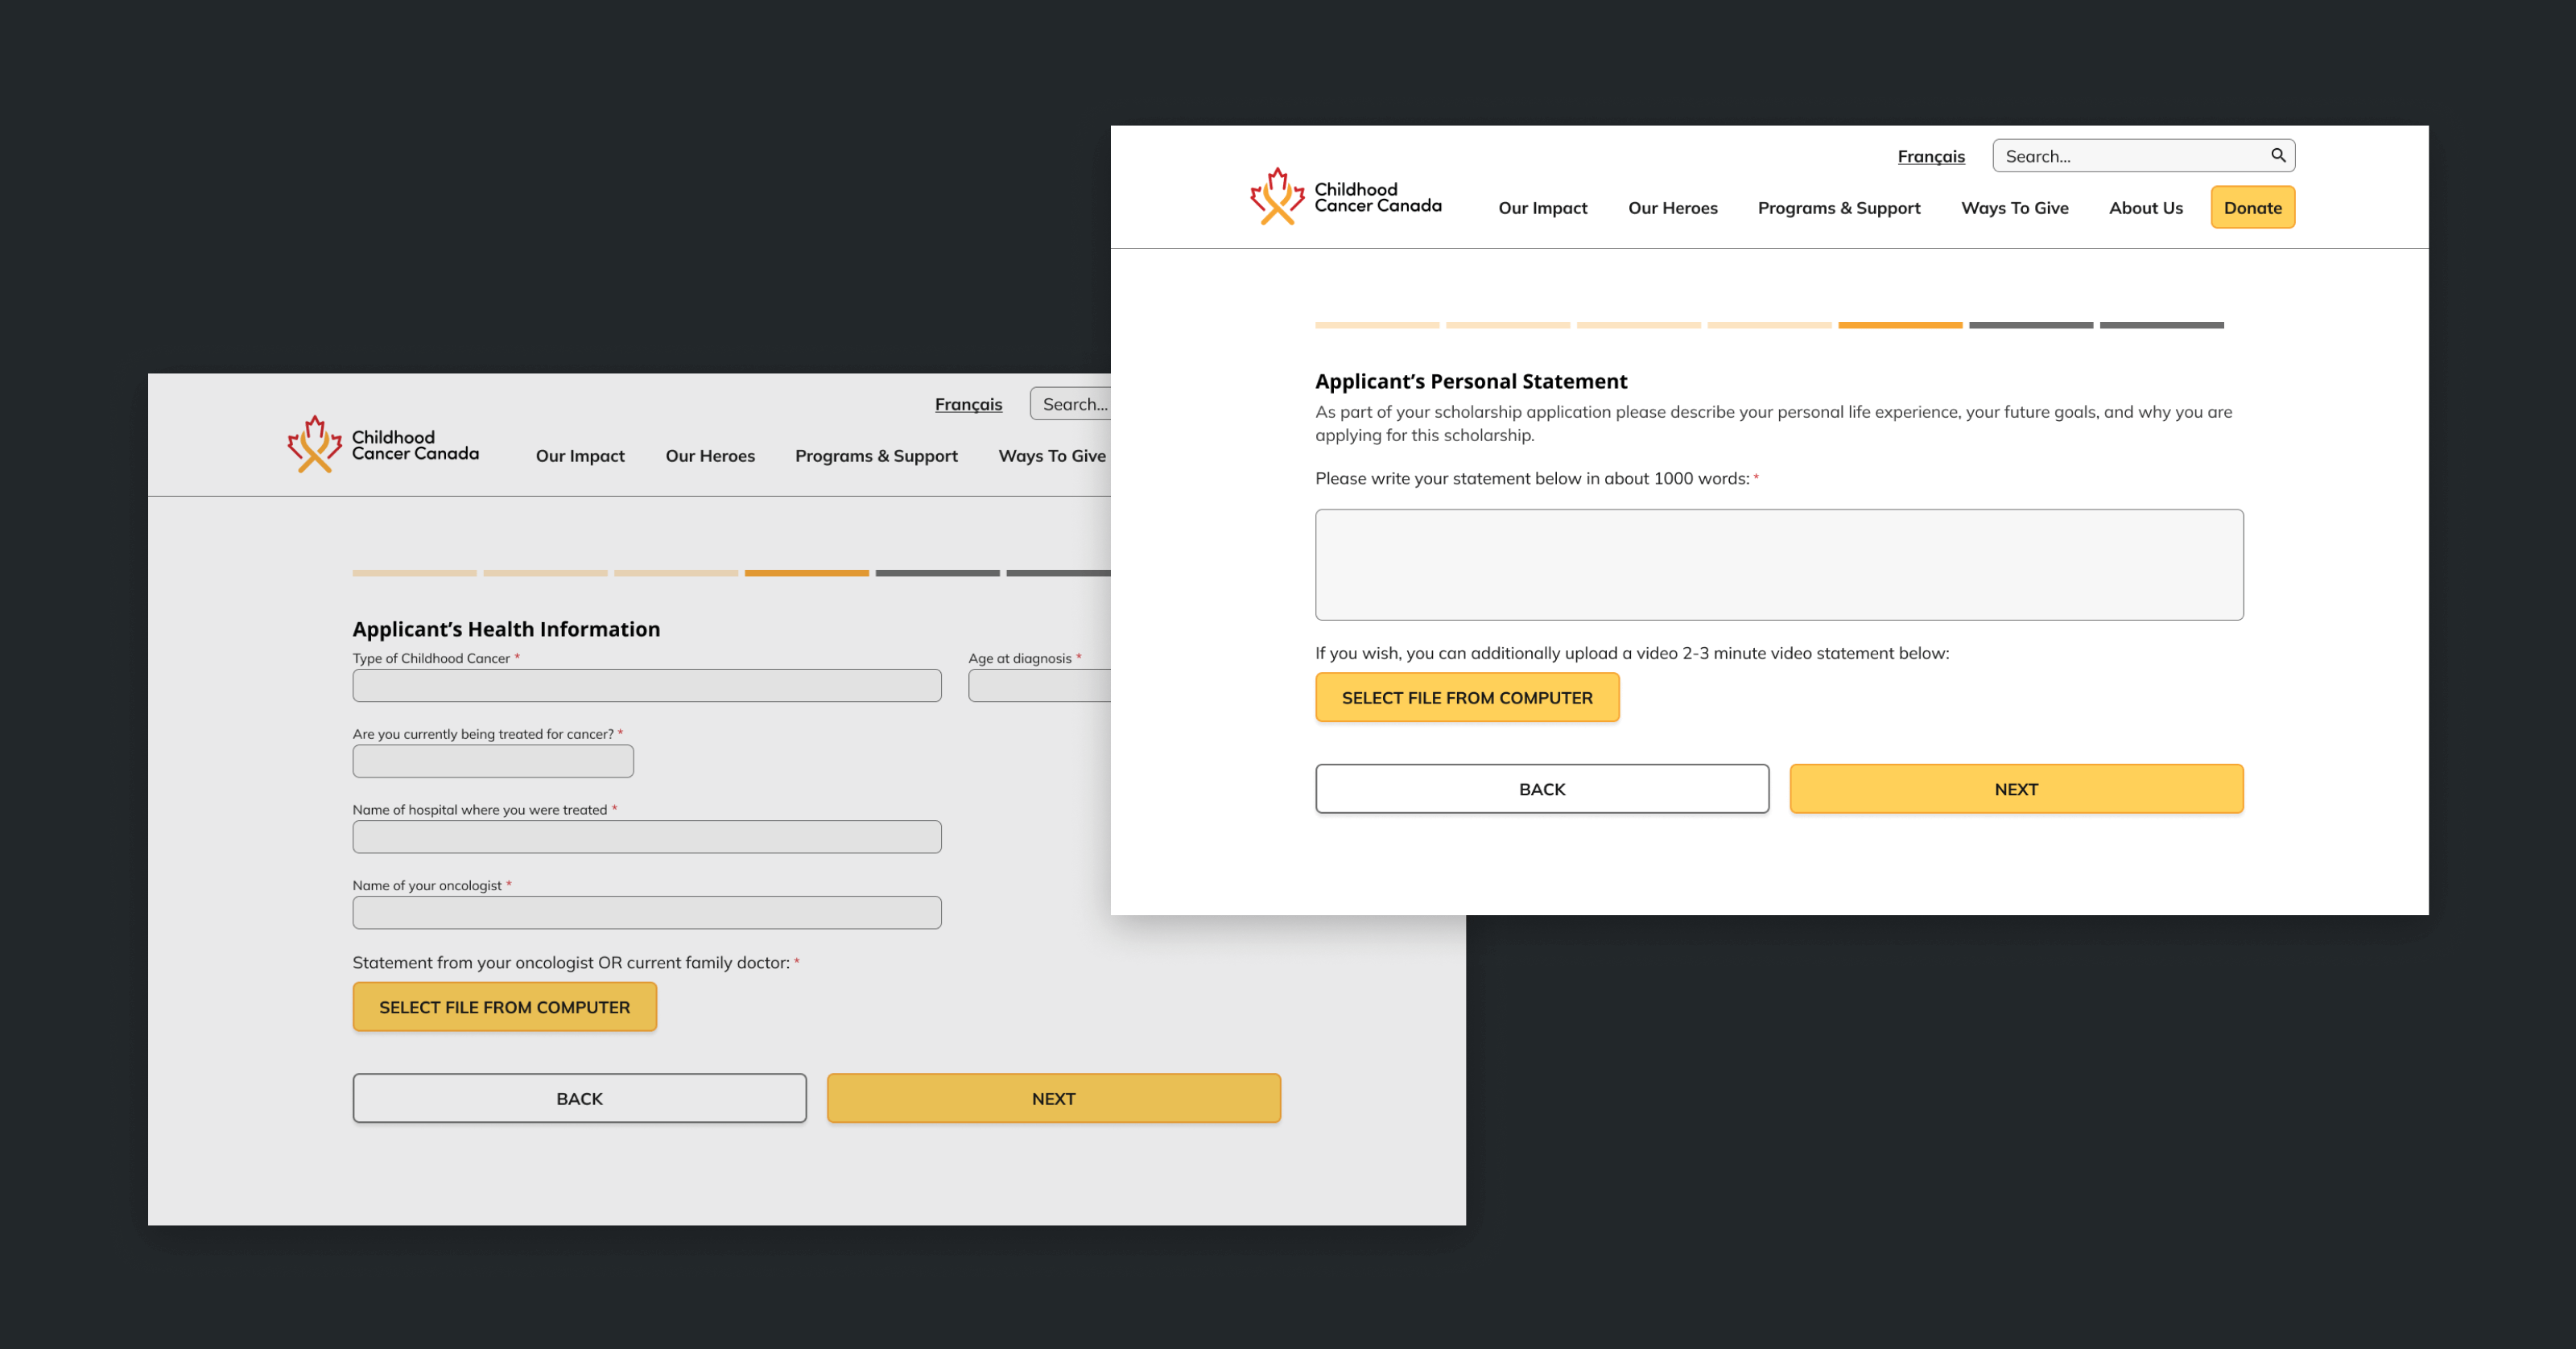Open Programs & Support in white header

(1838, 208)
